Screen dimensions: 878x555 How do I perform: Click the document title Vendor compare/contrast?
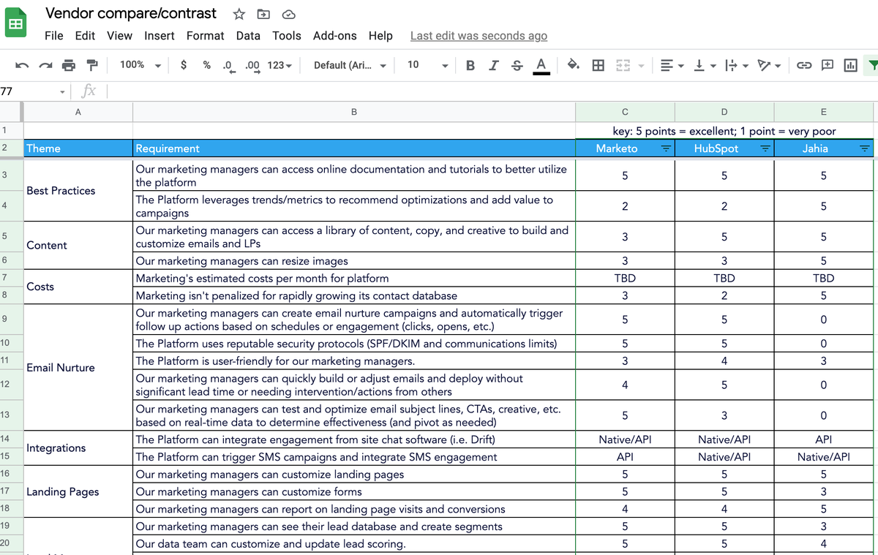(x=131, y=13)
